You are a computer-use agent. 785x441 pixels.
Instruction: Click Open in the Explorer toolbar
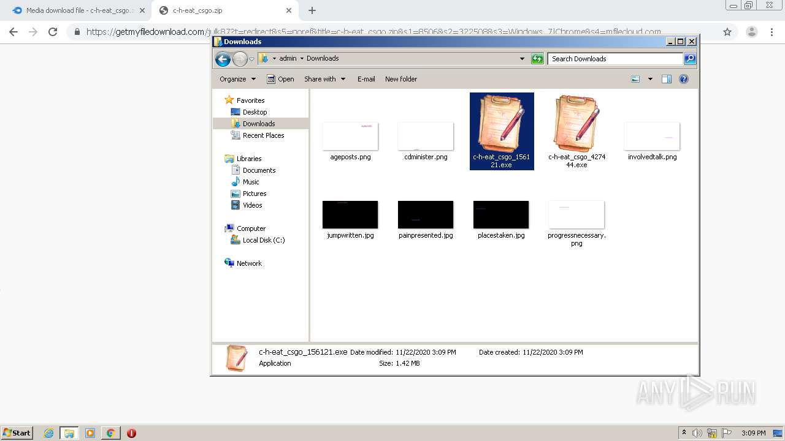point(280,79)
